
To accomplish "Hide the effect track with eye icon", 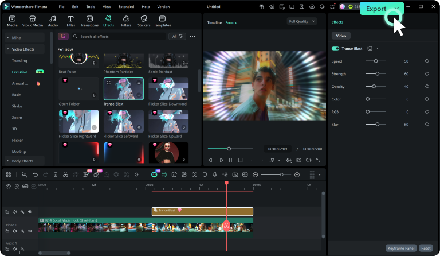I will coord(30,212).
